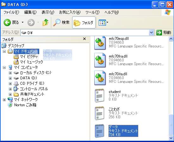Expand the address bar dropdown arrow
The height and width of the screenshot is (142, 174).
(x=151, y=33)
